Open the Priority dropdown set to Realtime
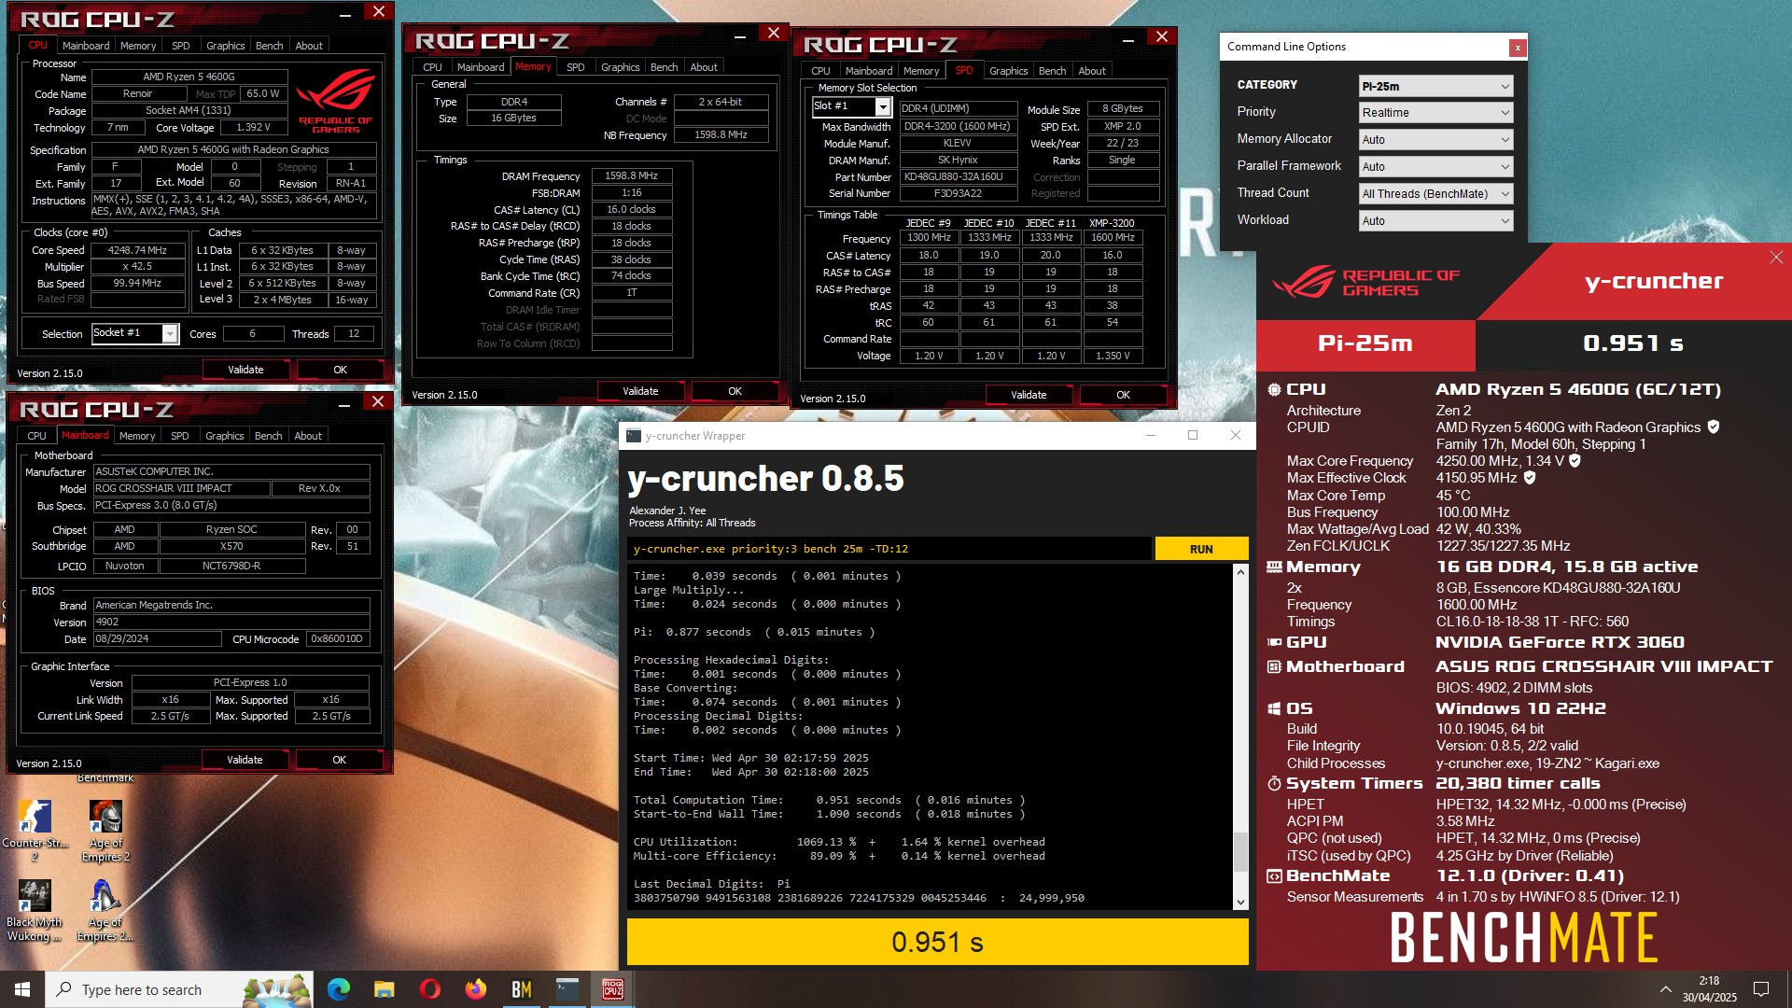 coord(1435,113)
